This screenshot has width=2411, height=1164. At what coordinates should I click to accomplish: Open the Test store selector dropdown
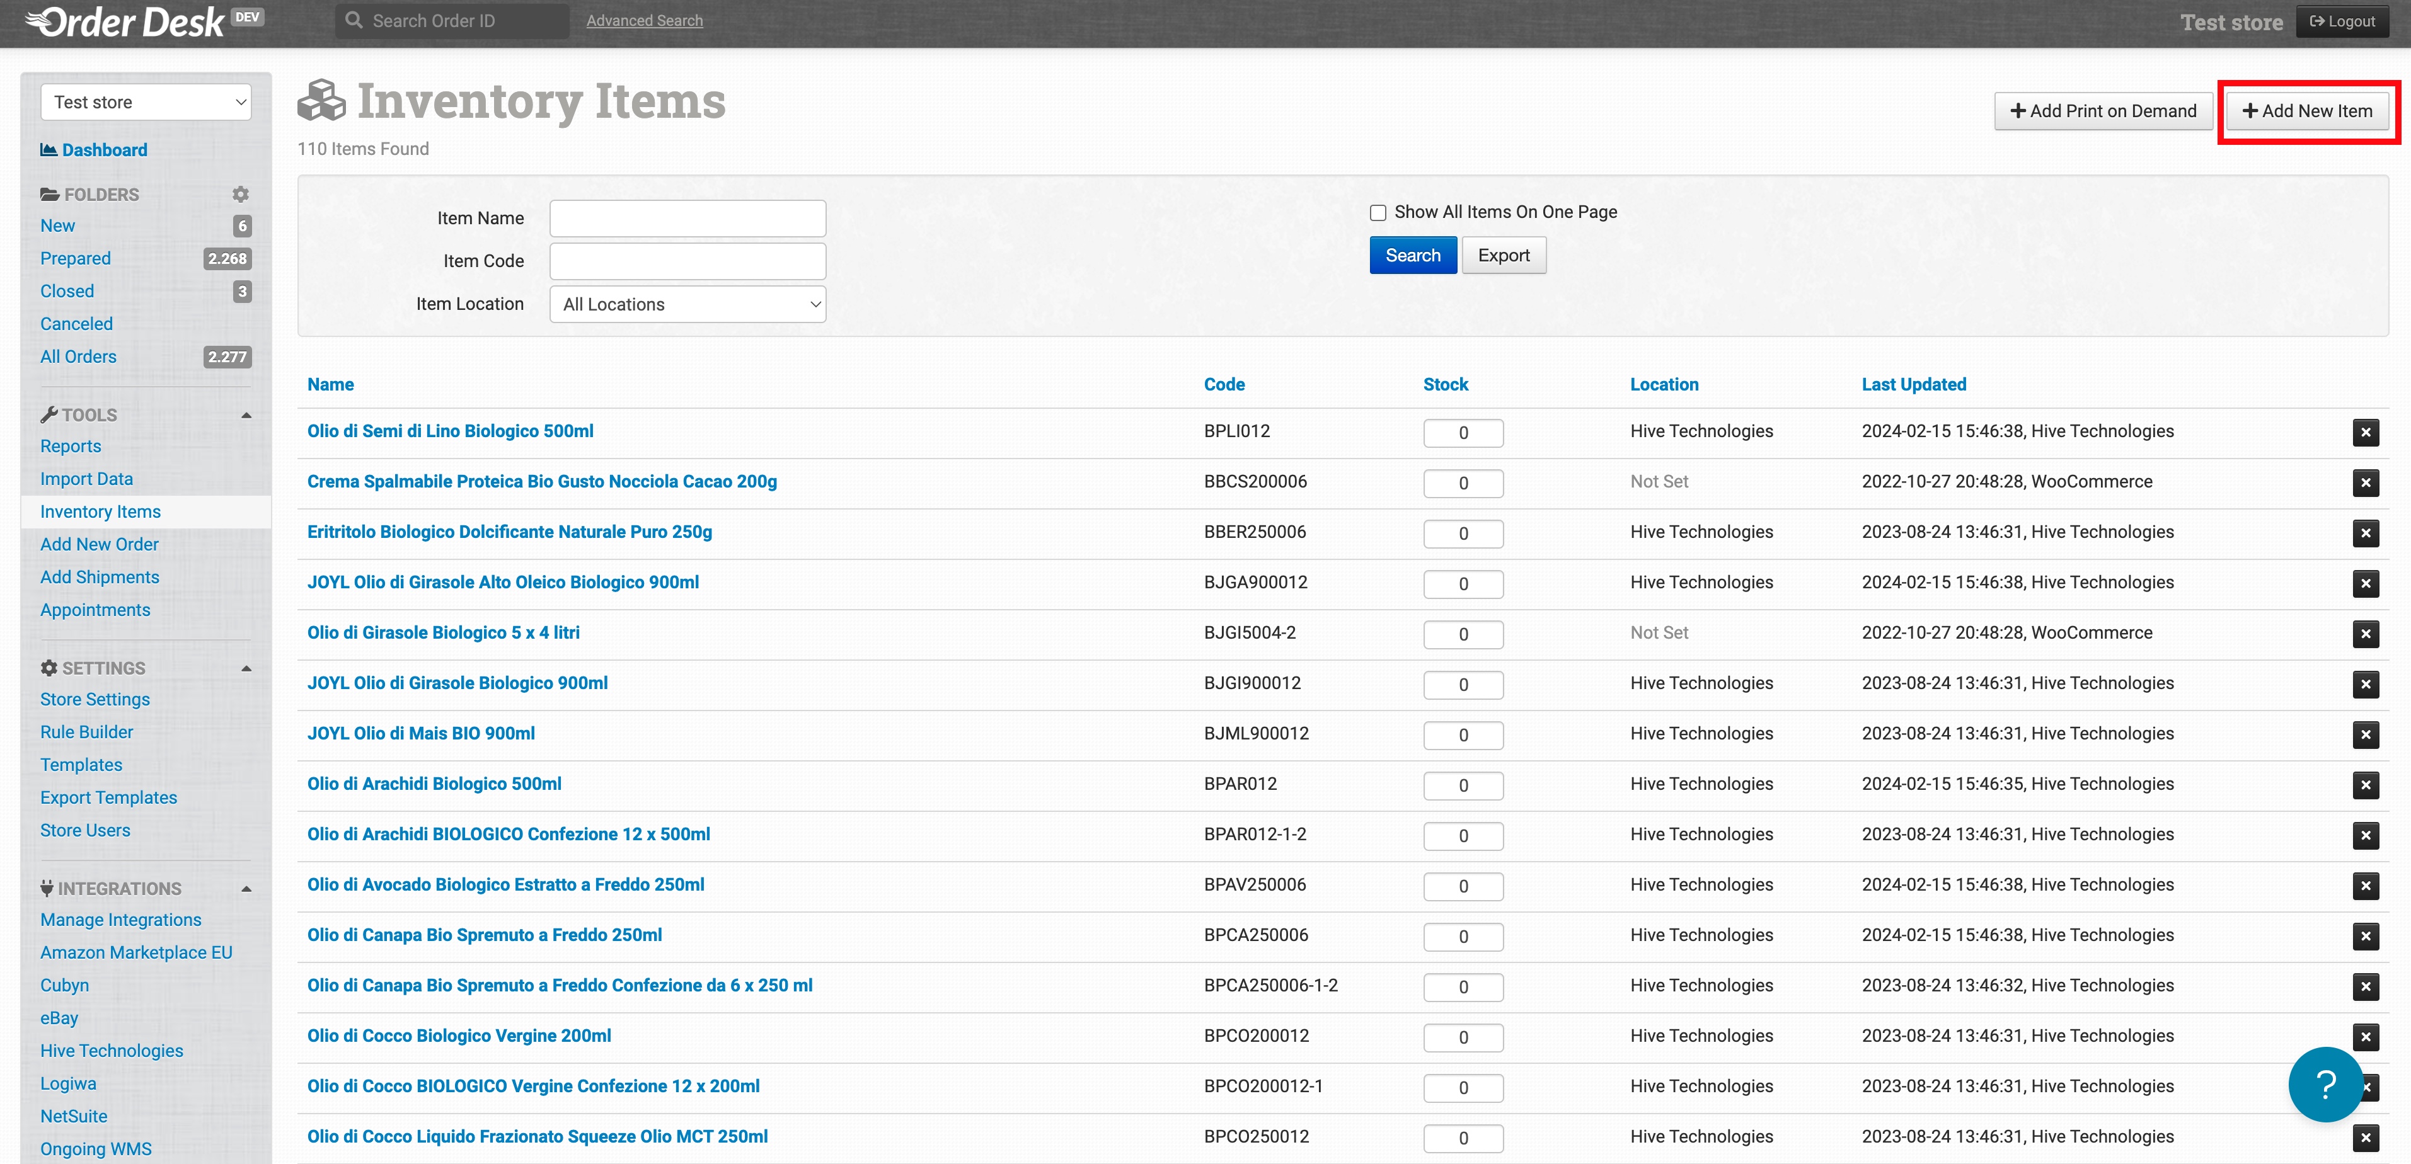click(x=146, y=102)
